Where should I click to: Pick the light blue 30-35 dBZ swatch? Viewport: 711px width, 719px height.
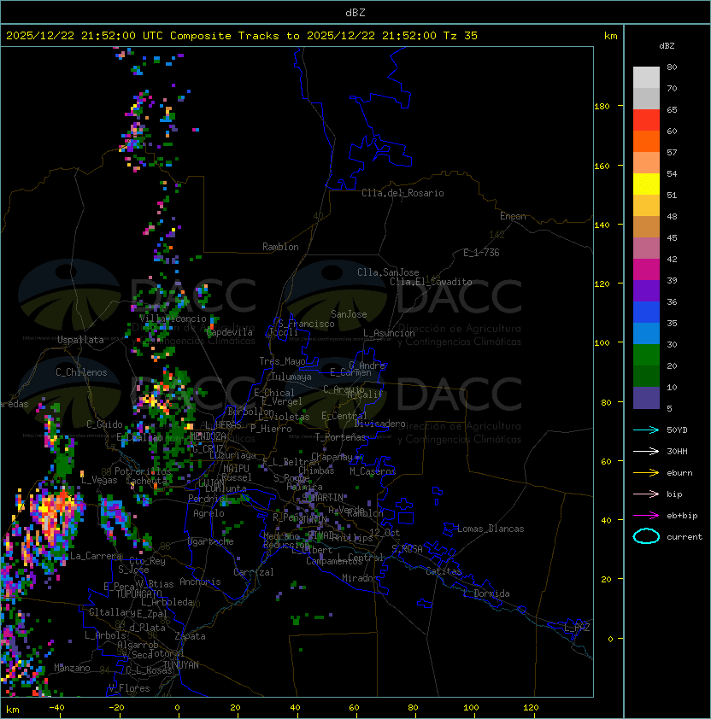coord(646,333)
